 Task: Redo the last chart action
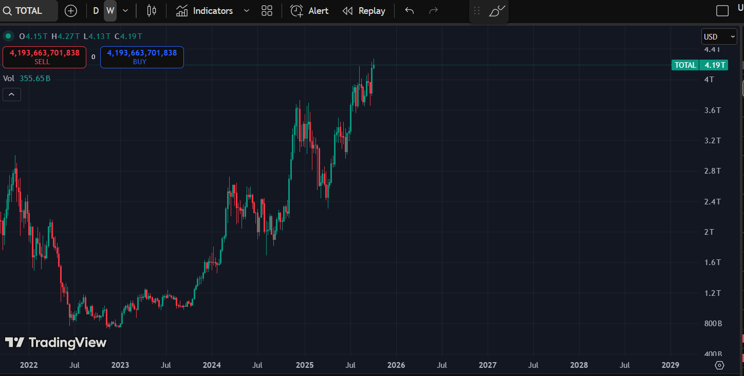click(433, 11)
